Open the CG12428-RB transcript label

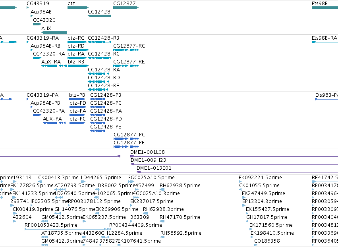tap(104, 38)
